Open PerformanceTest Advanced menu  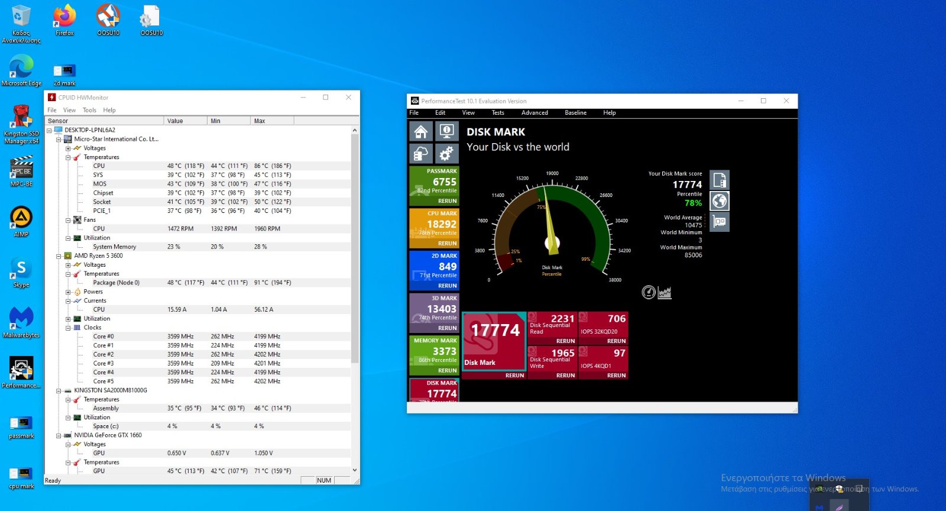[534, 113]
